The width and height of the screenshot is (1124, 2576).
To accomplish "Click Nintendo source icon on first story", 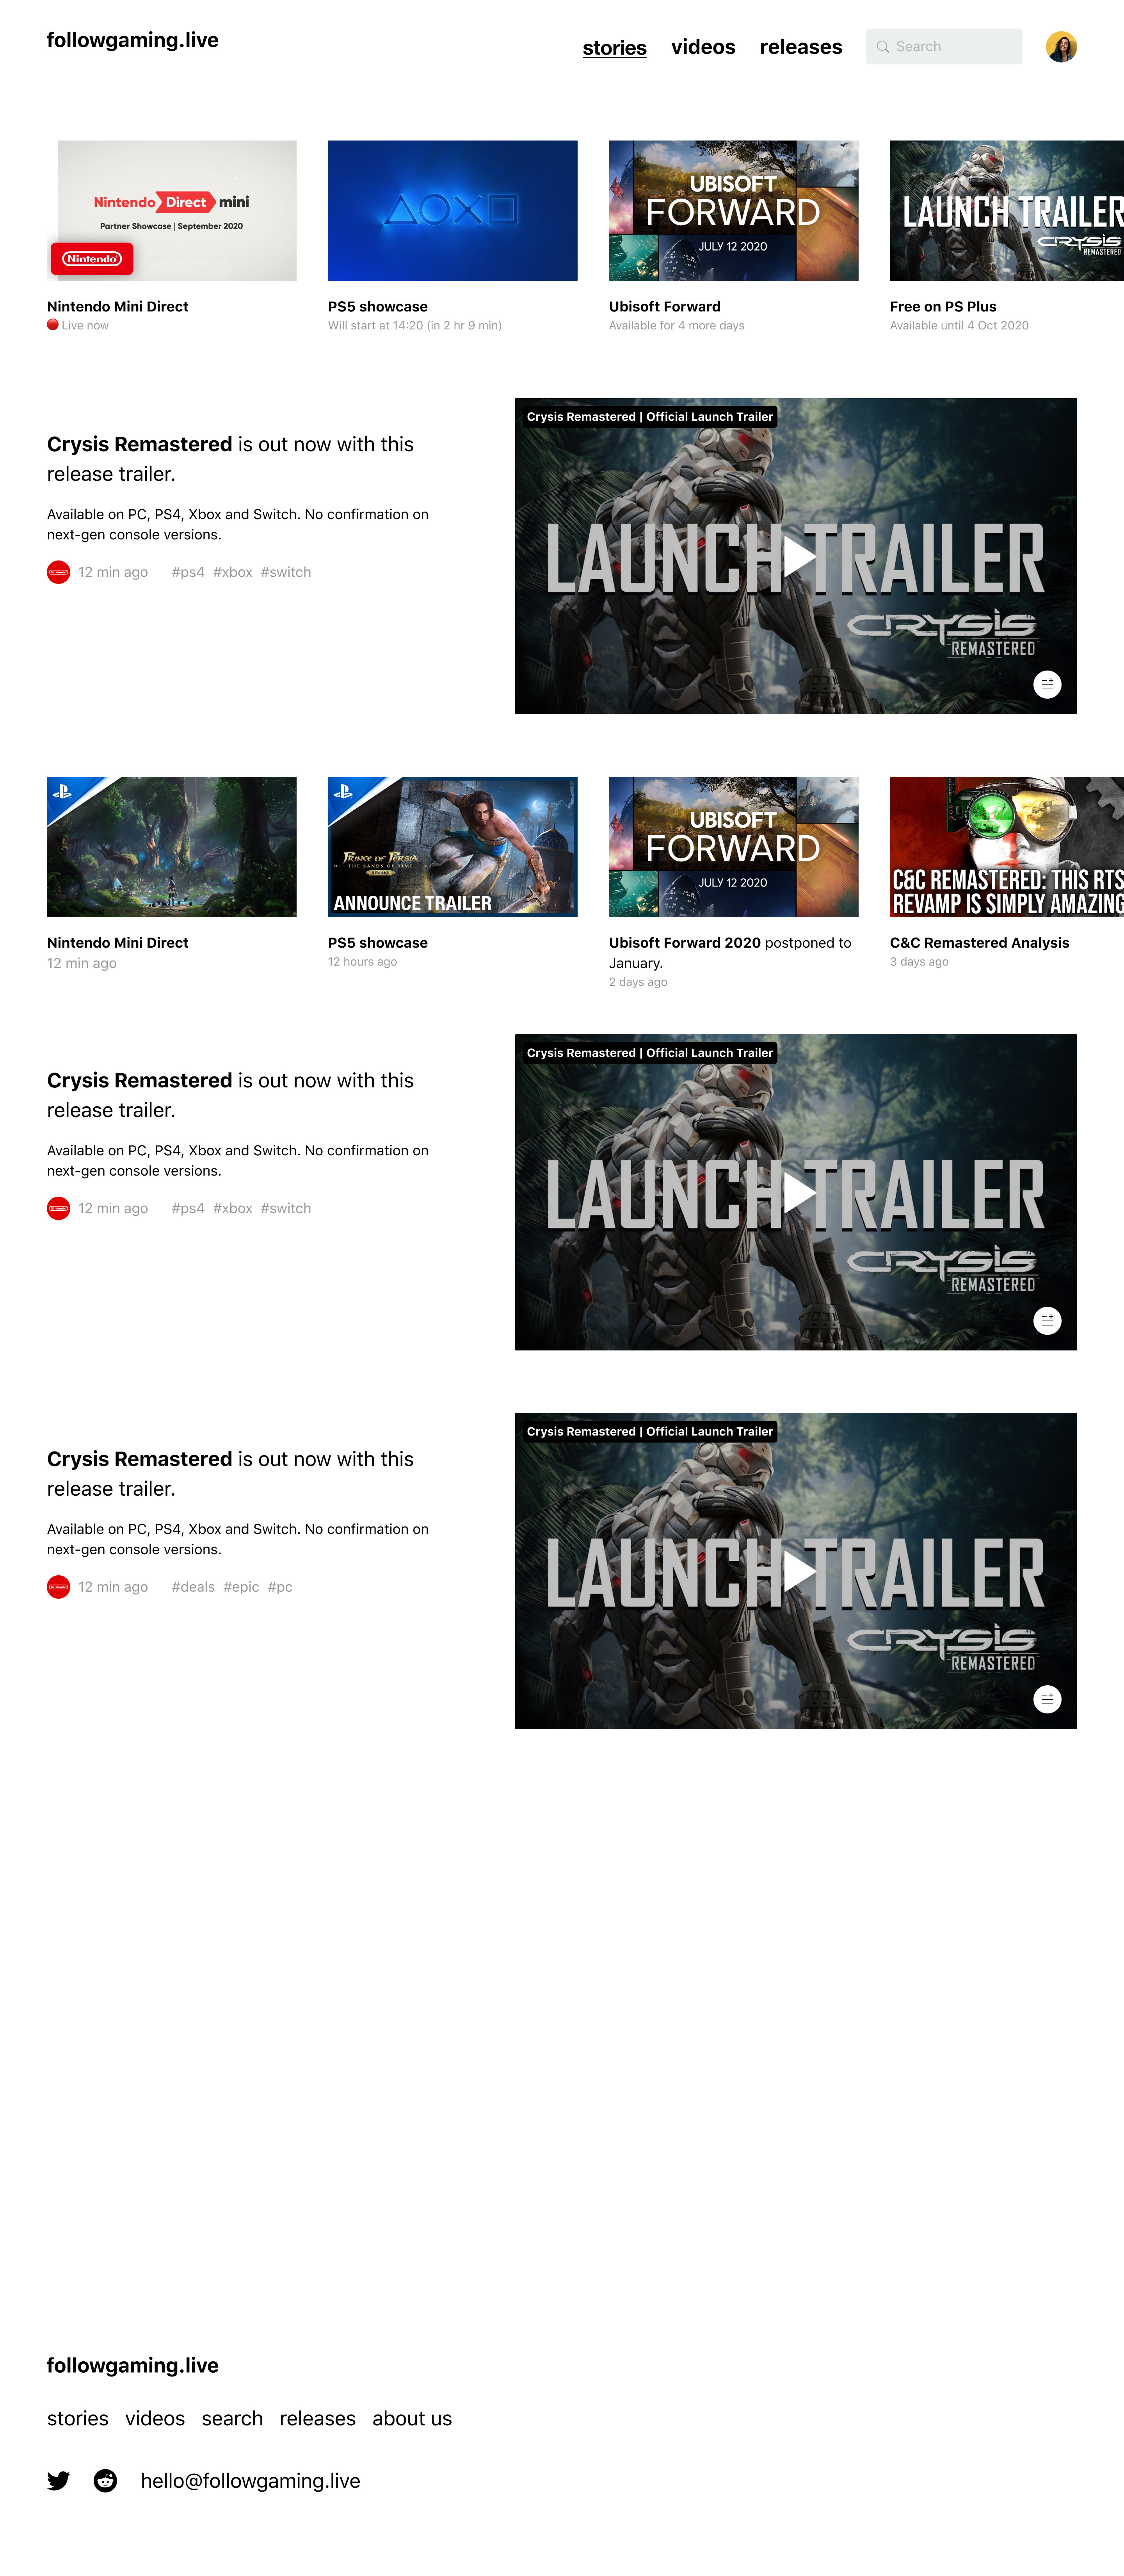I will (x=58, y=572).
